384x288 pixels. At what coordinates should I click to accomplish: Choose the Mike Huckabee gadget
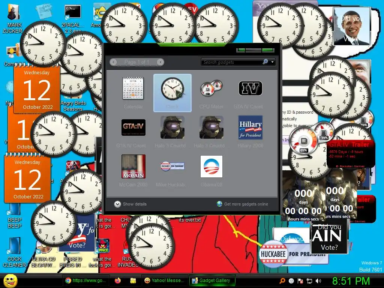pos(172,171)
